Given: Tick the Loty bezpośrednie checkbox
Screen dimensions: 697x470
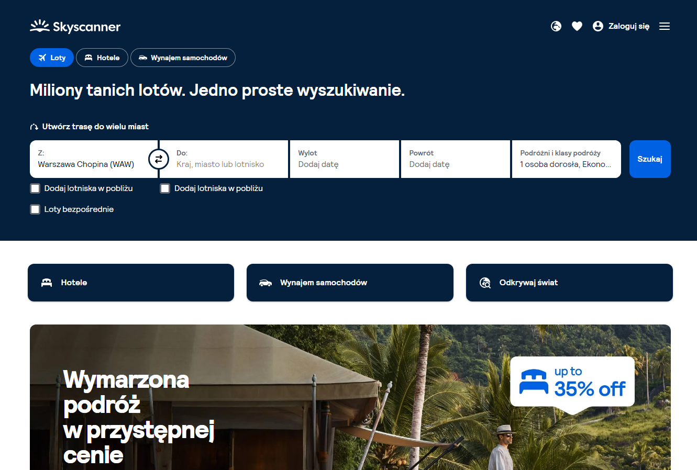Looking at the screenshot, I should point(35,209).
